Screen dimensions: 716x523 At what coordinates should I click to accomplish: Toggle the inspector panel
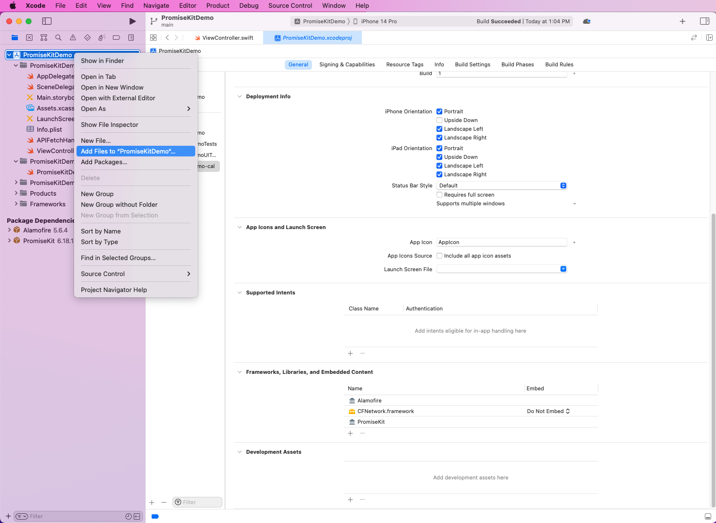[x=705, y=21]
